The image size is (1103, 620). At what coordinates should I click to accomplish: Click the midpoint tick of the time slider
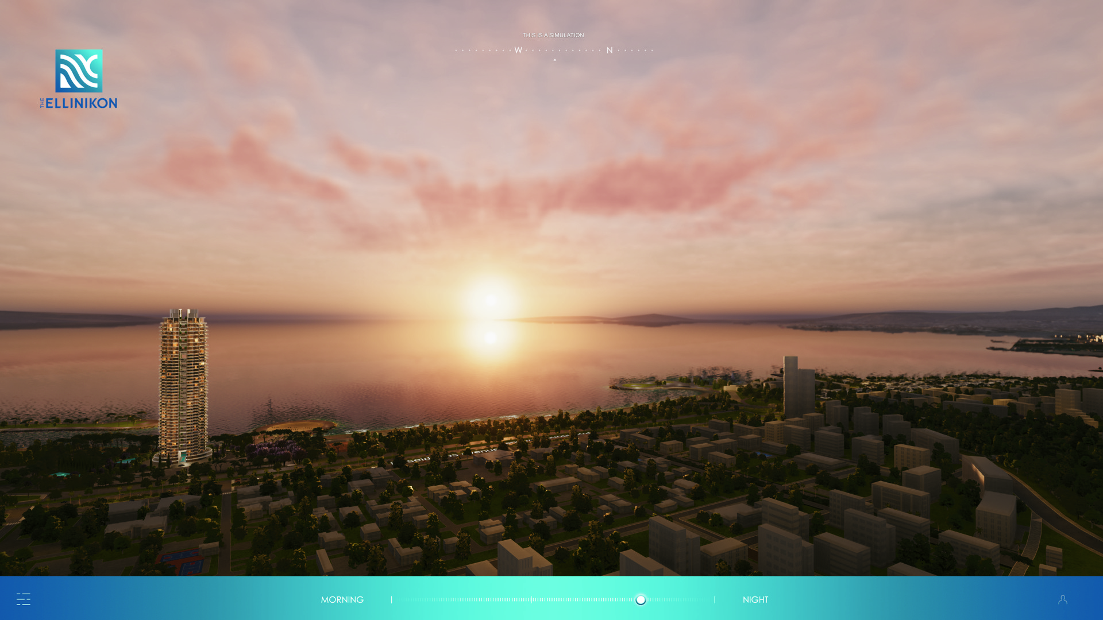531,599
